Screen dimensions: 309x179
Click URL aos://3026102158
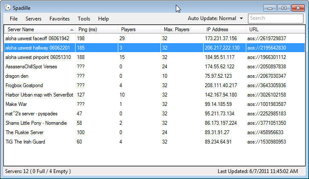pos(267,95)
